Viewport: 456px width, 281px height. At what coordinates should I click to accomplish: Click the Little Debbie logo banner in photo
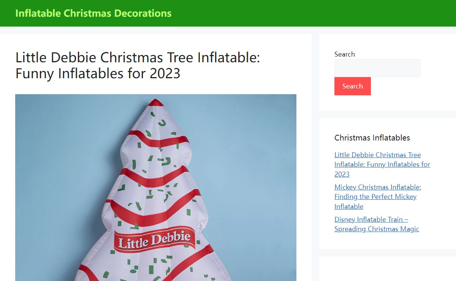pyautogui.click(x=154, y=240)
